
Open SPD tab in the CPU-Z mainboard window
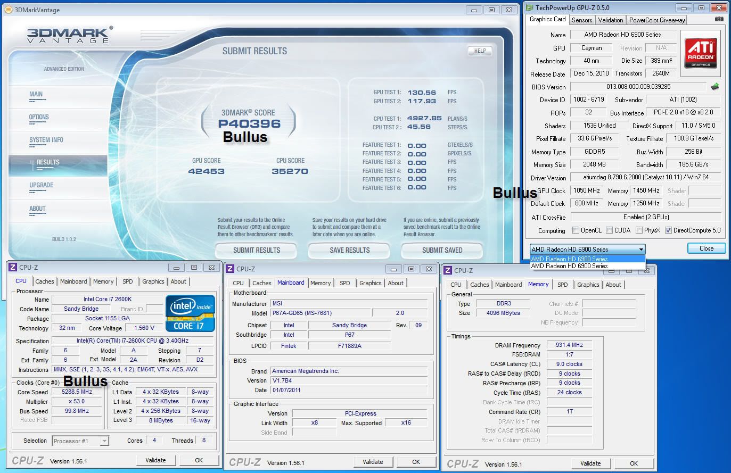pos(345,283)
